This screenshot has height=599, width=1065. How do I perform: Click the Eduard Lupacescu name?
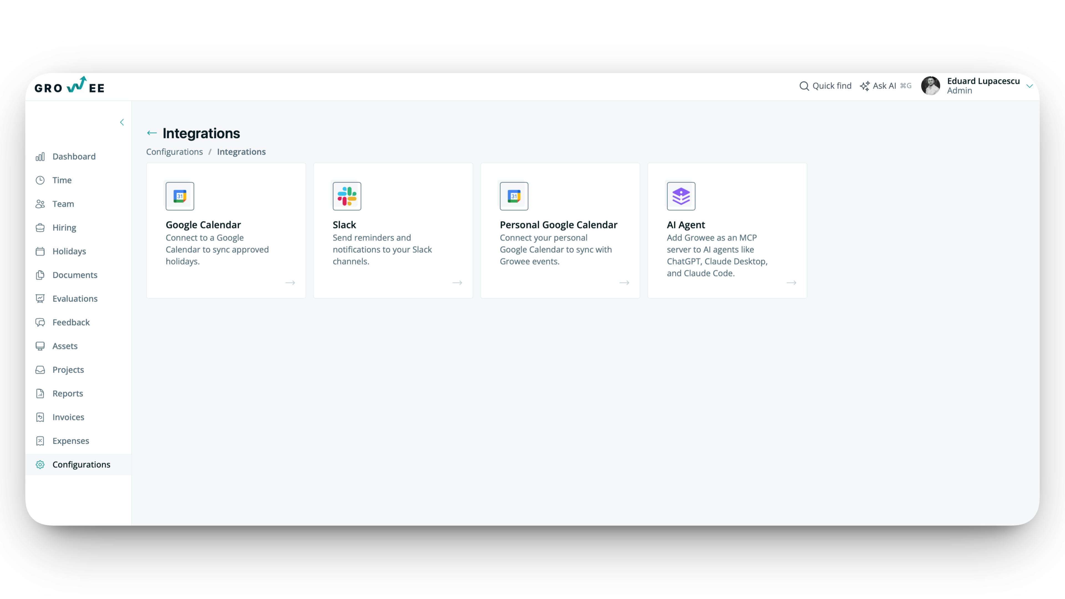point(983,81)
